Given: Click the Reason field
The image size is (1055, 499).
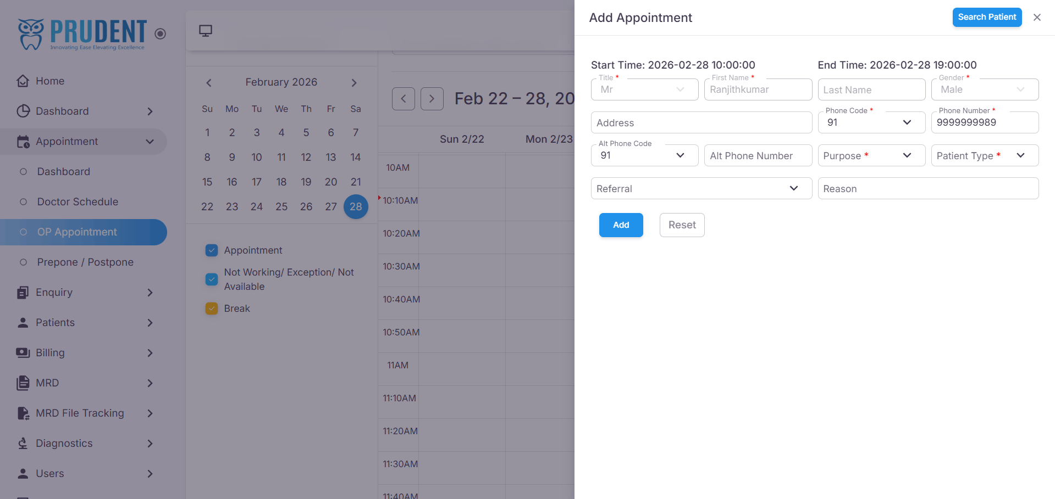Looking at the screenshot, I should [x=928, y=188].
